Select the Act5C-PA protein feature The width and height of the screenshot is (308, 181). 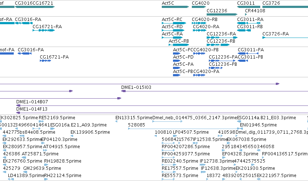[177, 68]
